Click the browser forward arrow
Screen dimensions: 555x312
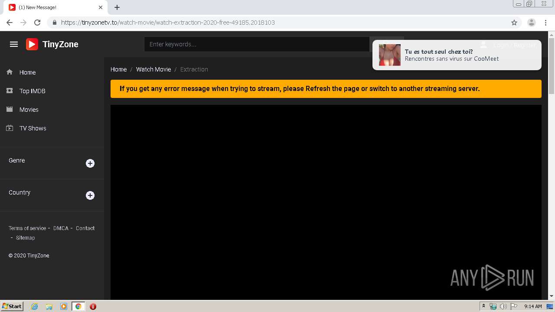[23, 23]
